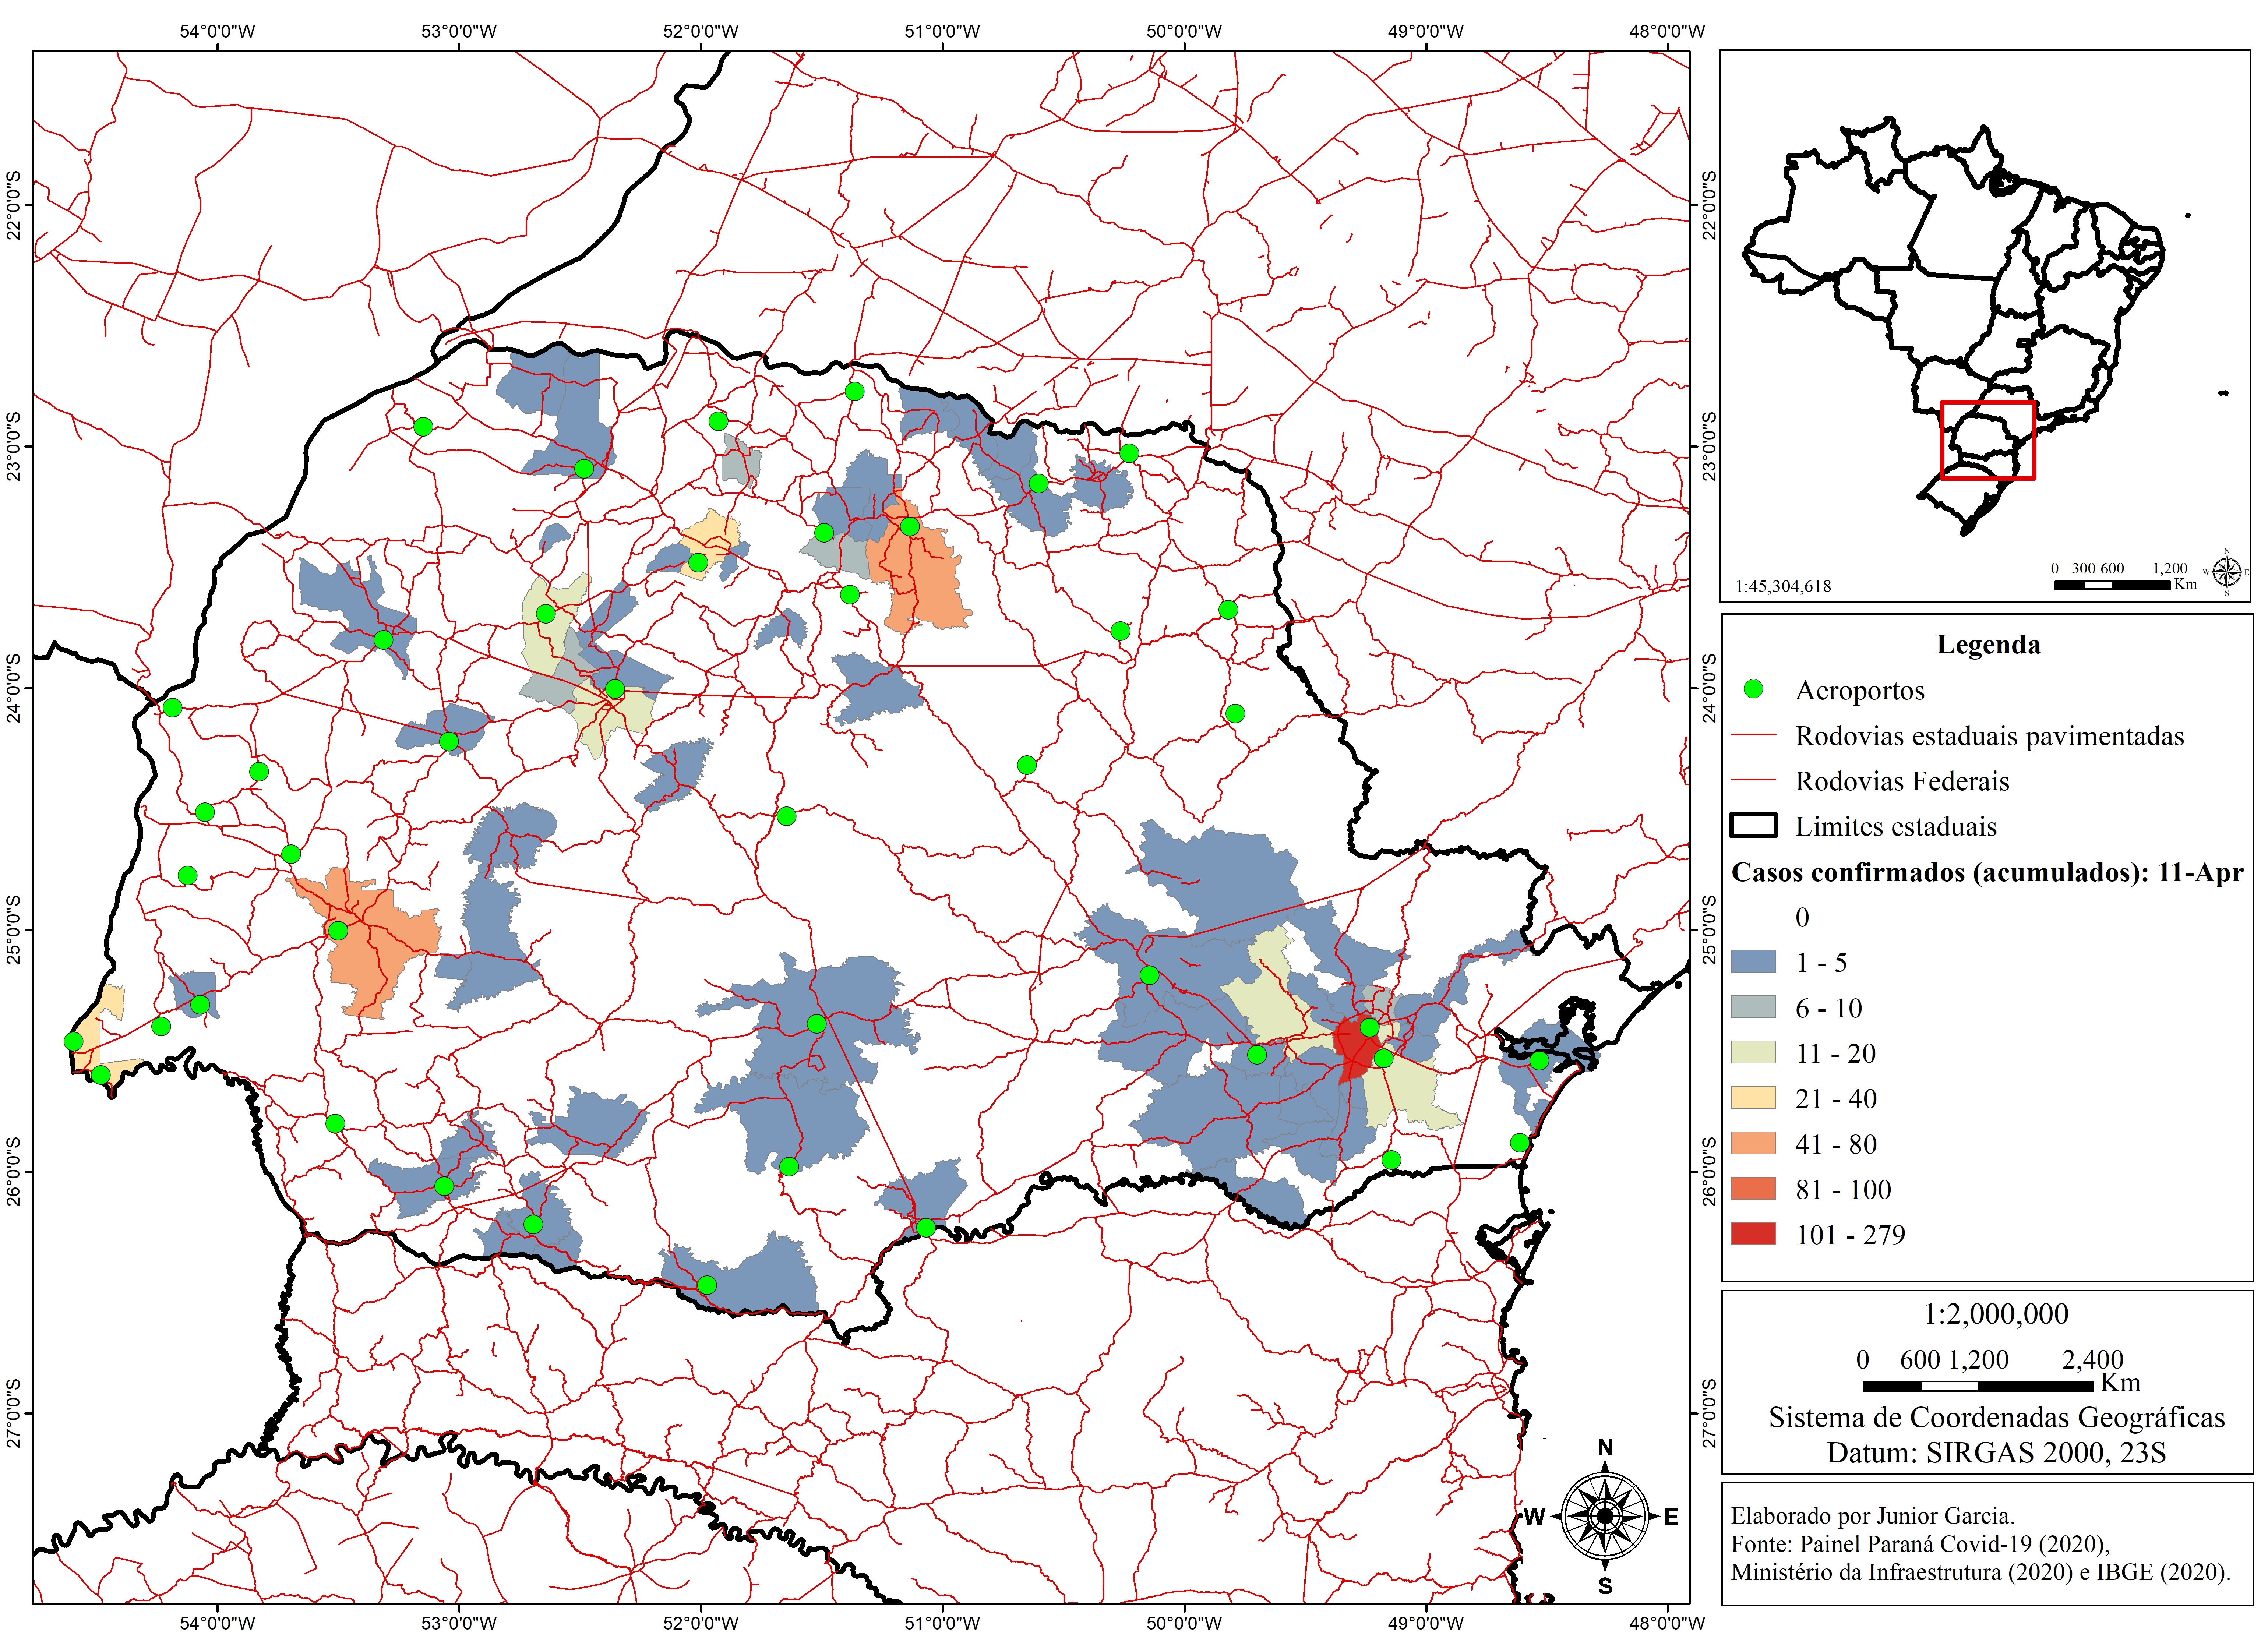The width and height of the screenshot is (2261, 1652).
Task: Click the main map compass rose
Action: pos(1605,1517)
